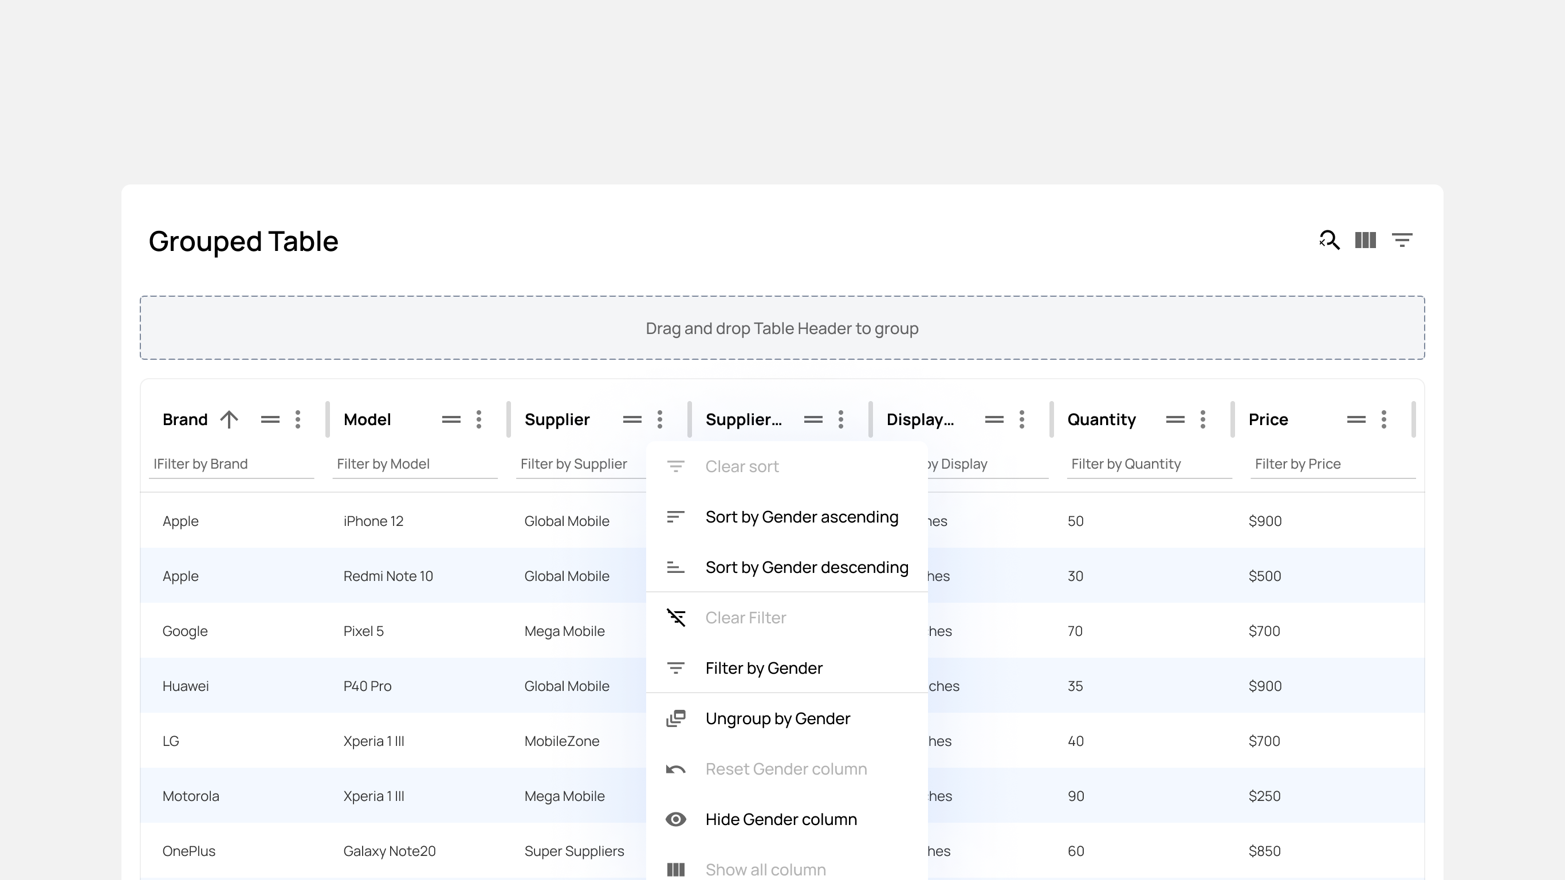
Task: Click the Pixel 5 cell
Action: (363, 631)
